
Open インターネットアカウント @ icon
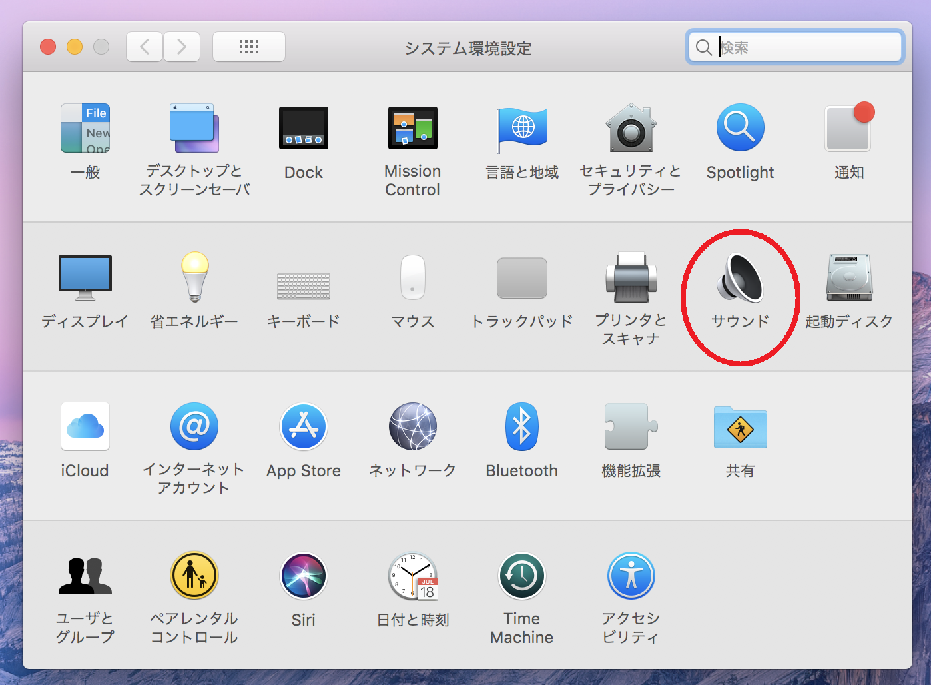click(194, 426)
